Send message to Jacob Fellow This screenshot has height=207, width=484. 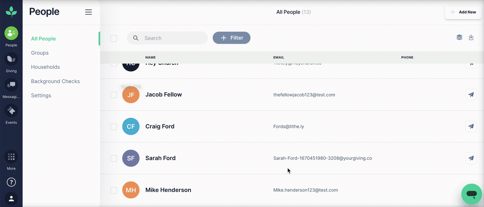pyautogui.click(x=471, y=95)
